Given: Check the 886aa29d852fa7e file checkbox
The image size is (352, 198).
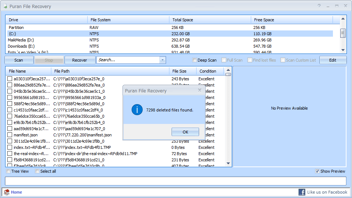Looking at the screenshot, I should tap(10, 85).
